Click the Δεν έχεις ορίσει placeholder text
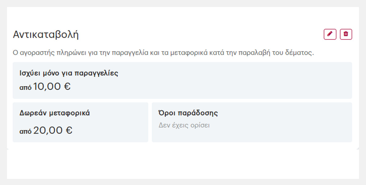The width and height of the screenshot is (366, 185). click(x=184, y=125)
